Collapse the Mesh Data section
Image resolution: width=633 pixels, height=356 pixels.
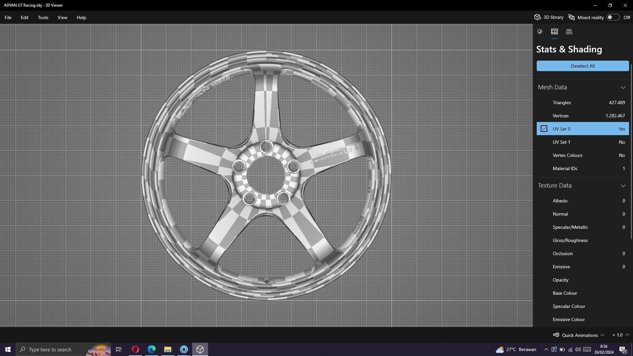pos(623,87)
